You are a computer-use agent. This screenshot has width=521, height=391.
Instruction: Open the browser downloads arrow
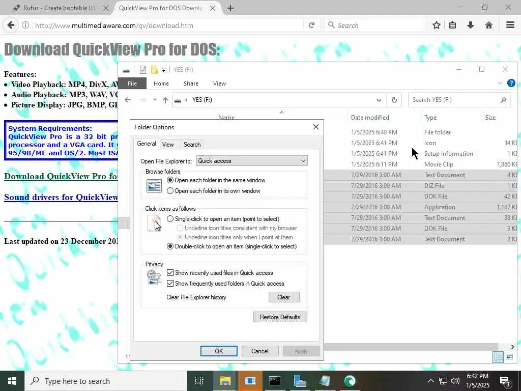tap(471, 25)
